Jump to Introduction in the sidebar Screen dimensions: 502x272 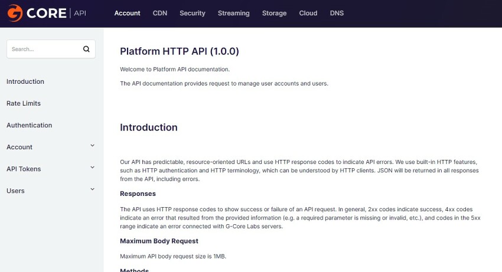(x=25, y=81)
